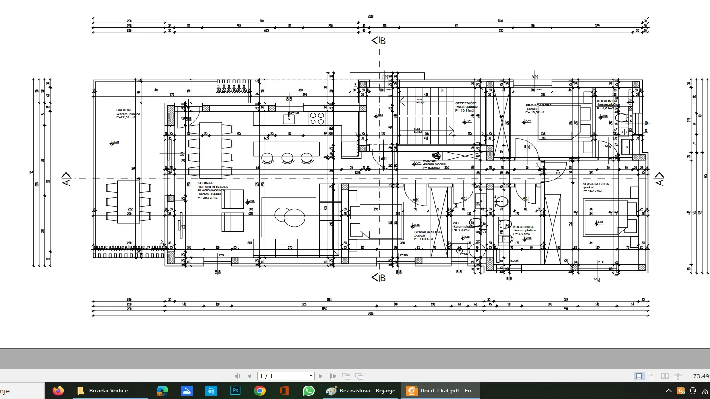The height and width of the screenshot is (399, 710).
Task: Jump to the last page
Action: click(x=333, y=376)
